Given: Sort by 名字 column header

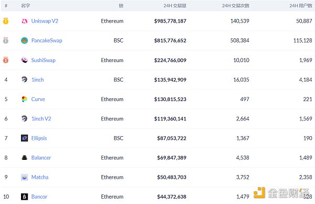Looking at the screenshot, I should (26, 6).
